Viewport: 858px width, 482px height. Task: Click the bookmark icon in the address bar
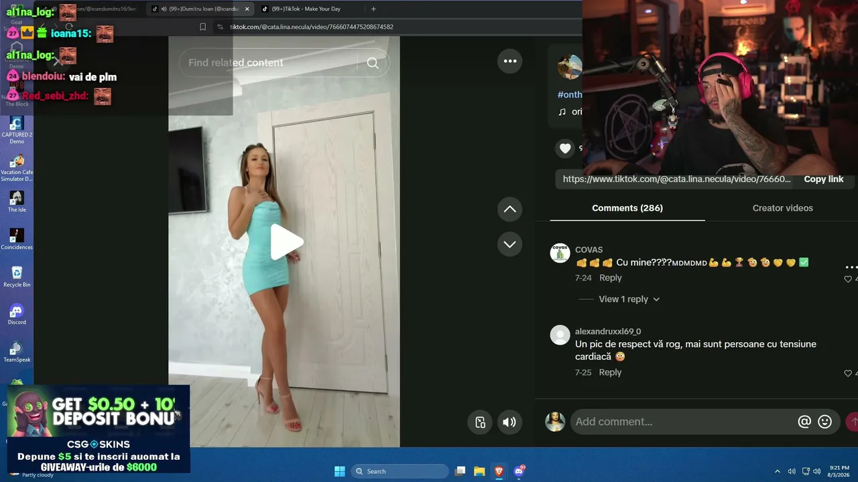coord(202,27)
